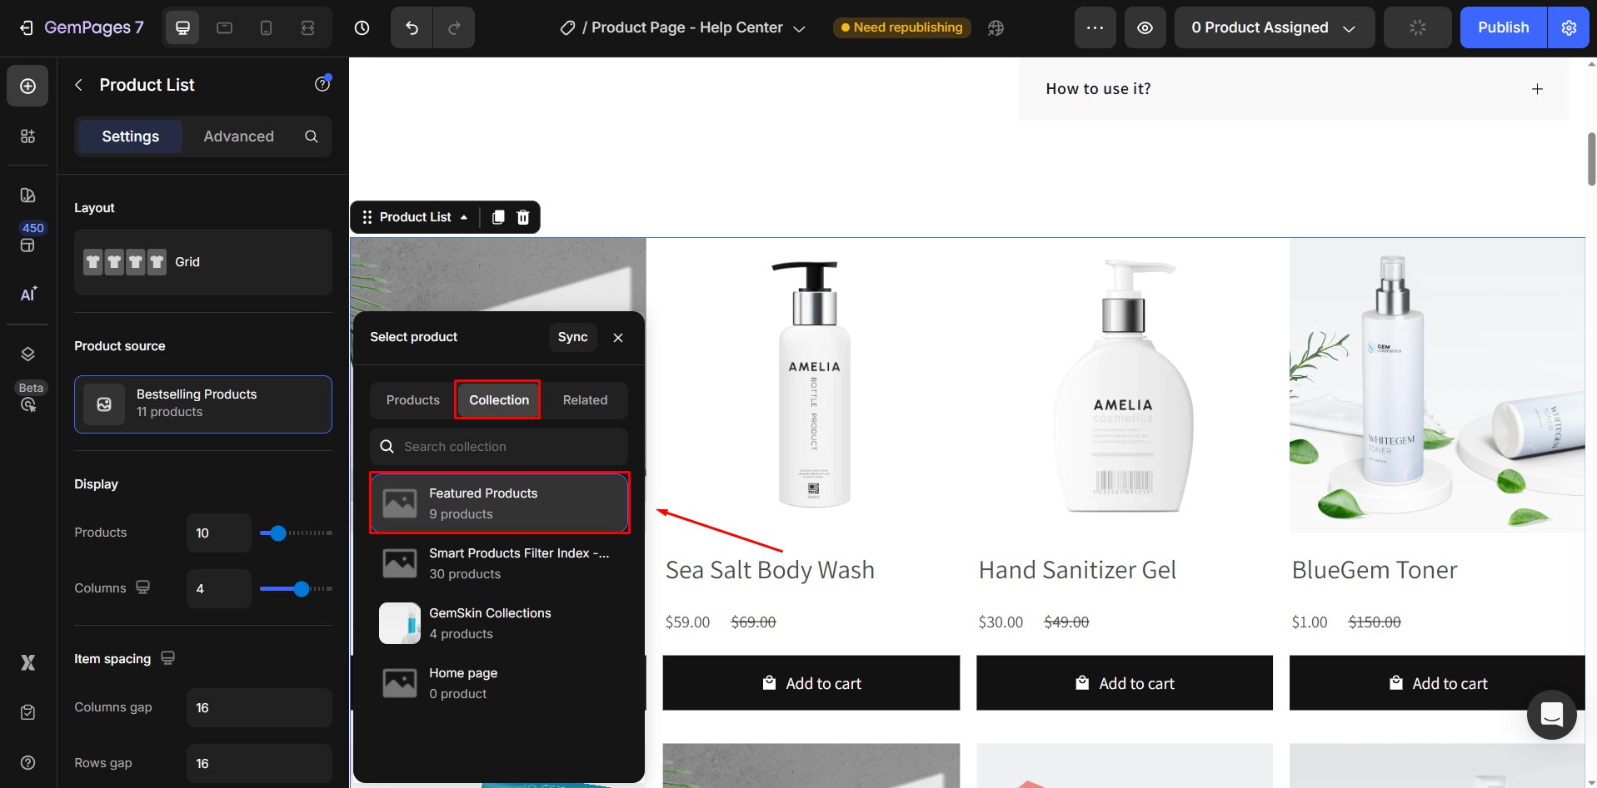This screenshot has width=1597, height=788.
Task: Open the AI assistant sidebar icon
Action: pyautogui.click(x=27, y=294)
